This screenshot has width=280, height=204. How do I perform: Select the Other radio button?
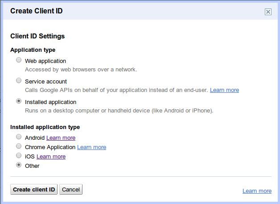19,165
